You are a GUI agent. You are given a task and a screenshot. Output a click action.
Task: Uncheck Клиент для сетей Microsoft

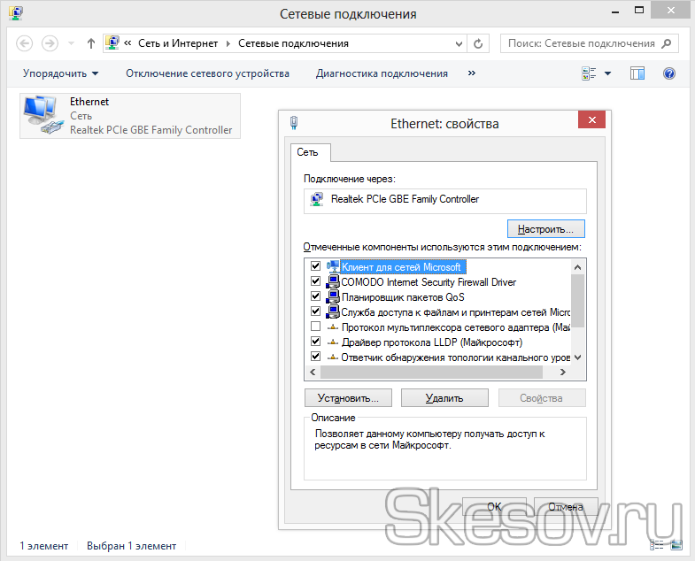315,265
